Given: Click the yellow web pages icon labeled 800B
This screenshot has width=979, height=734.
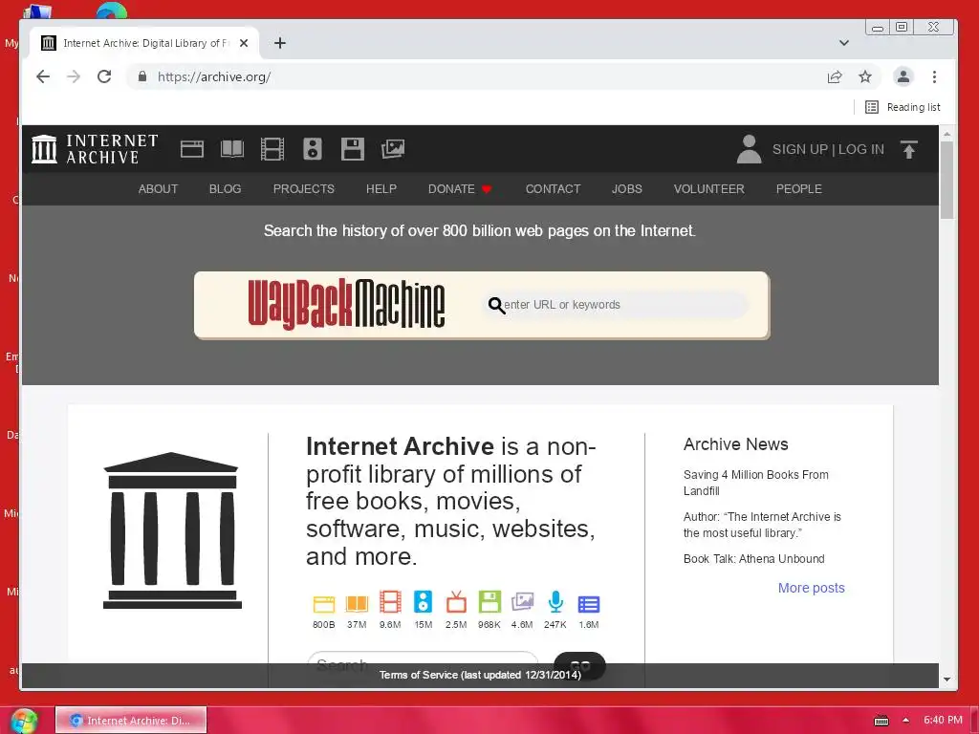Looking at the screenshot, I should [x=323, y=604].
